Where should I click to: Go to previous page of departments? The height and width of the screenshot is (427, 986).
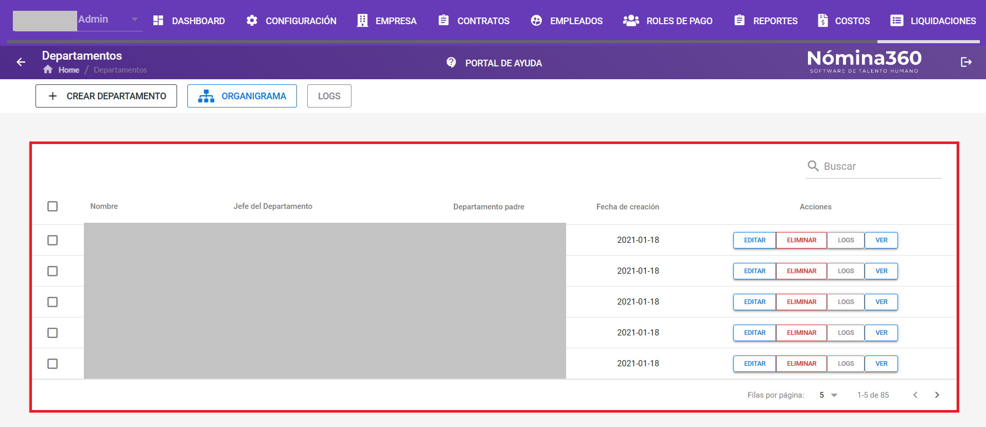click(915, 395)
